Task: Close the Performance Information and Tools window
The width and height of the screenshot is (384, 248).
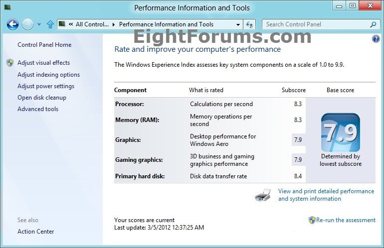Action: click(370, 5)
